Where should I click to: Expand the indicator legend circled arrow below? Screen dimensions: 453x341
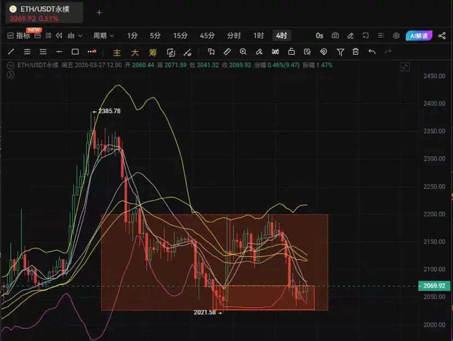click(10, 75)
